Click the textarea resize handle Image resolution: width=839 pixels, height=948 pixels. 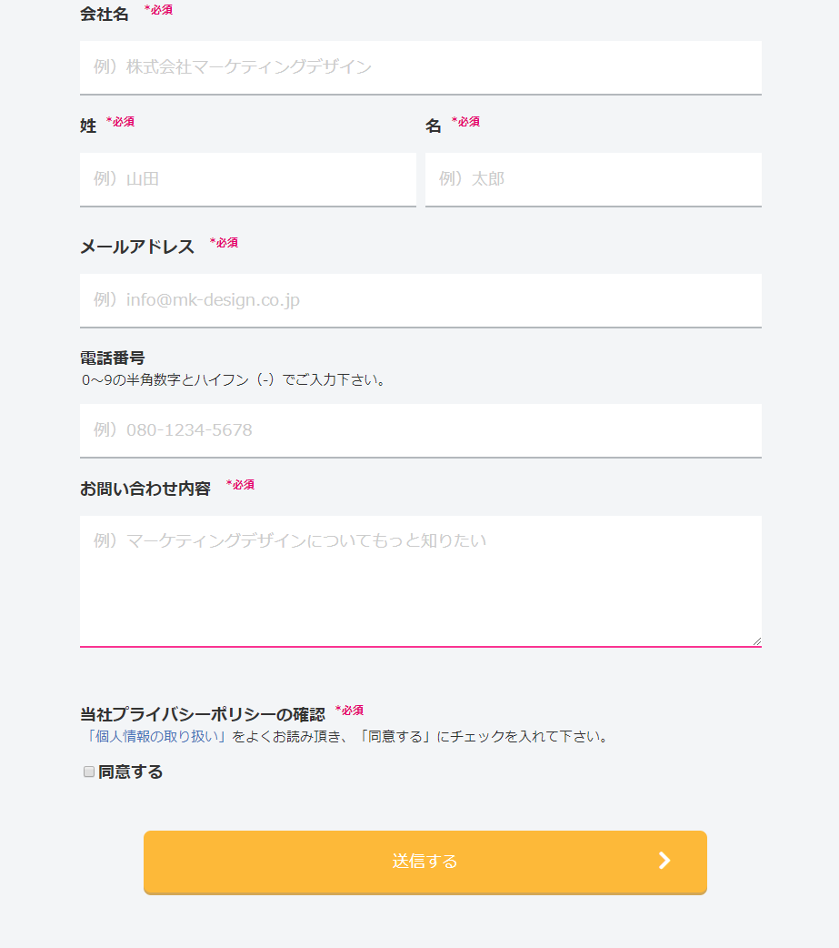coord(756,640)
